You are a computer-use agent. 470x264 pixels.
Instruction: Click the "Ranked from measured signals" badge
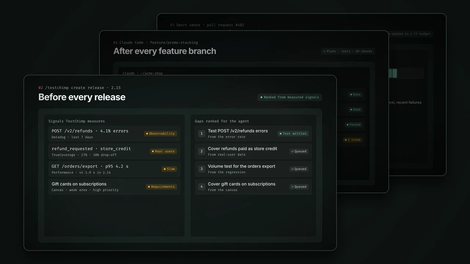pyautogui.click(x=290, y=97)
